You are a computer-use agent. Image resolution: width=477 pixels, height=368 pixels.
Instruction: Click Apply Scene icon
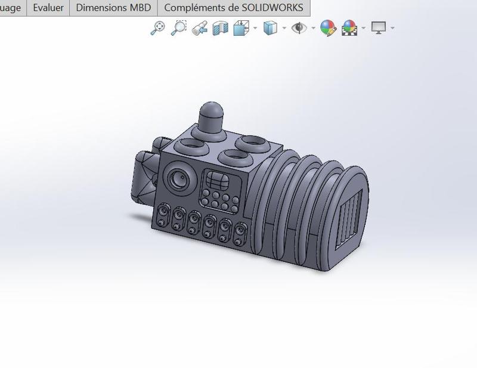click(x=349, y=28)
